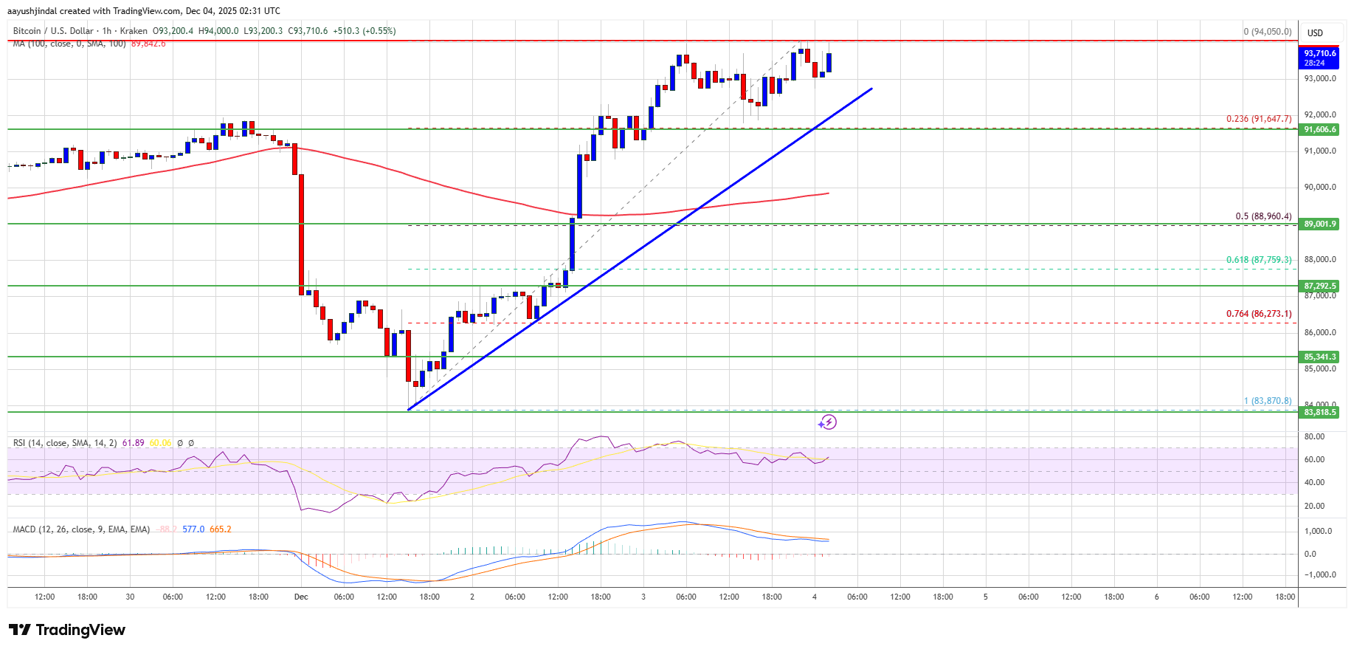Click the Dec date on time axis
Image resolution: width=1354 pixels, height=652 pixels.
(301, 597)
